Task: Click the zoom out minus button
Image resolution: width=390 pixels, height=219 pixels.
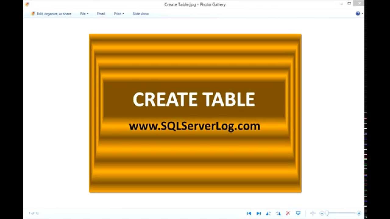Action: coord(322,213)
